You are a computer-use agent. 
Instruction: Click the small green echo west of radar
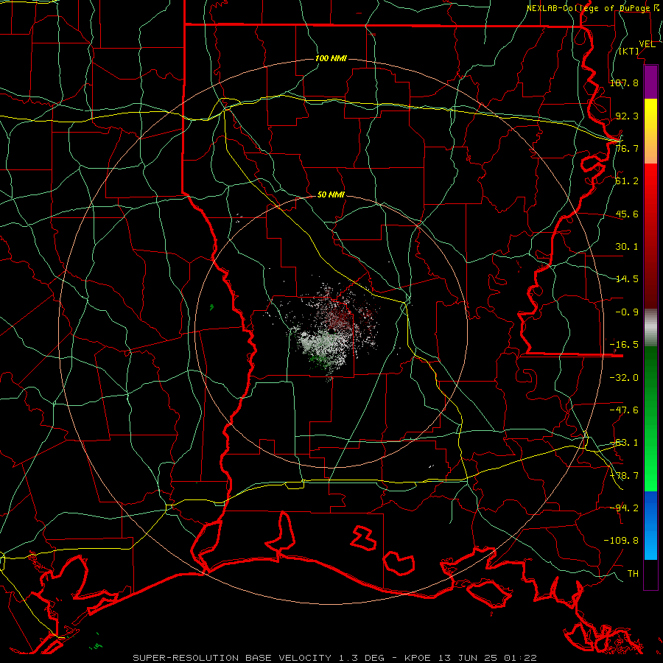pyautogui.click(x=211, y=307)
